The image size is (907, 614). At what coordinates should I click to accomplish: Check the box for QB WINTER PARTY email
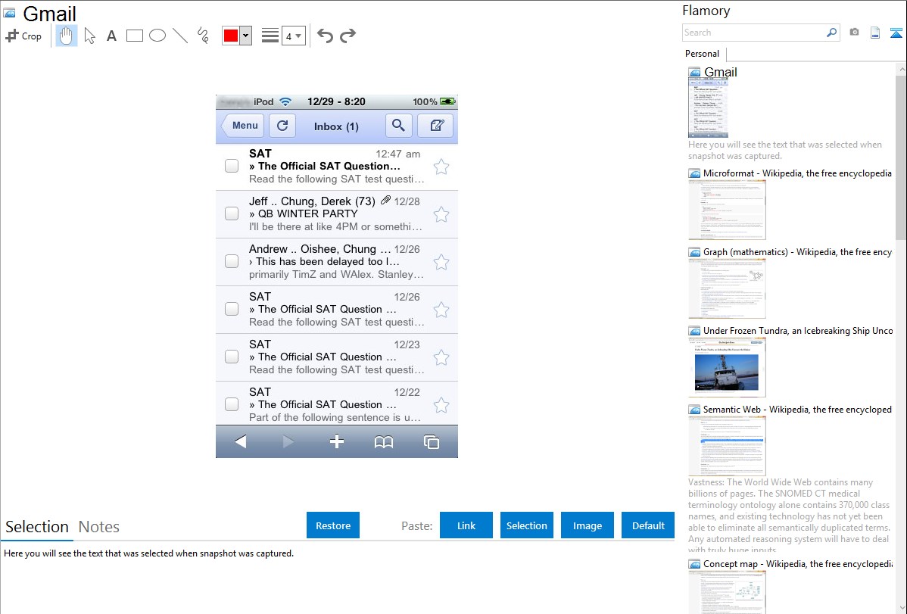click(x=232, y=213)
